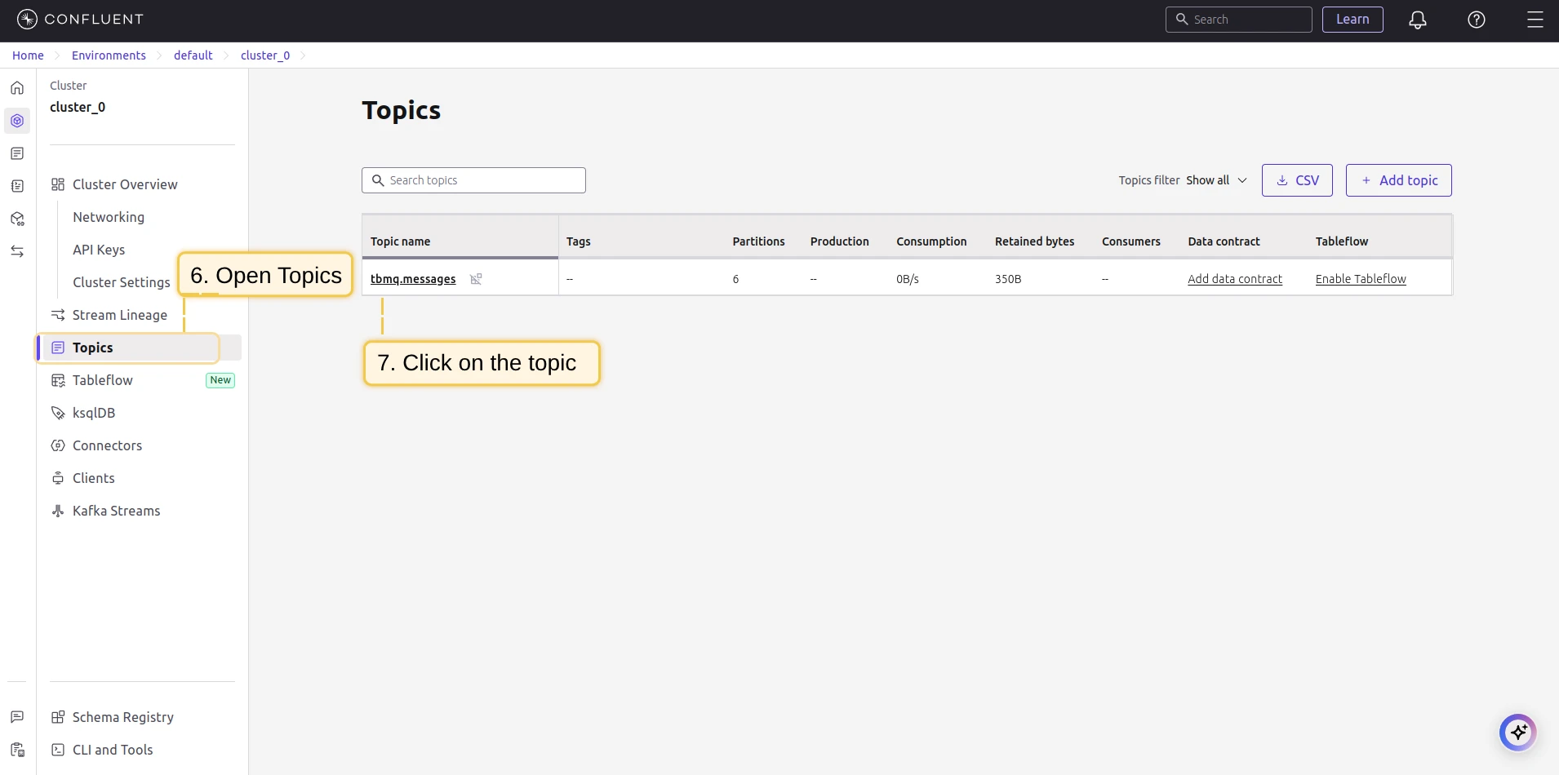Click the Cluster Overview icon
The image size is (1559, 775).
click(x=58, y=184)
